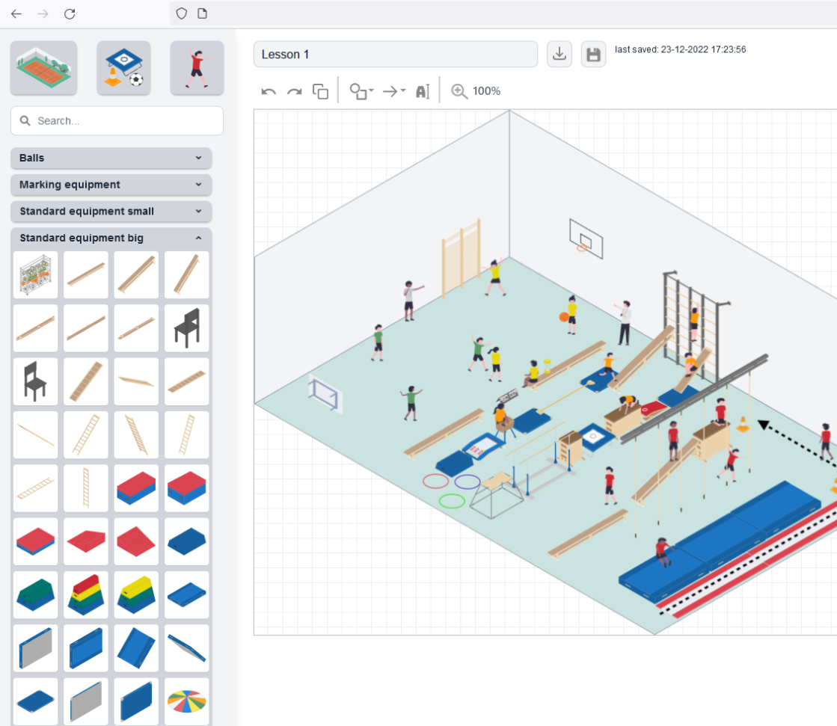Open the shapes dropdown in toolbar
The width and height of the screenshot is (837, 726).
click(361, 91)
